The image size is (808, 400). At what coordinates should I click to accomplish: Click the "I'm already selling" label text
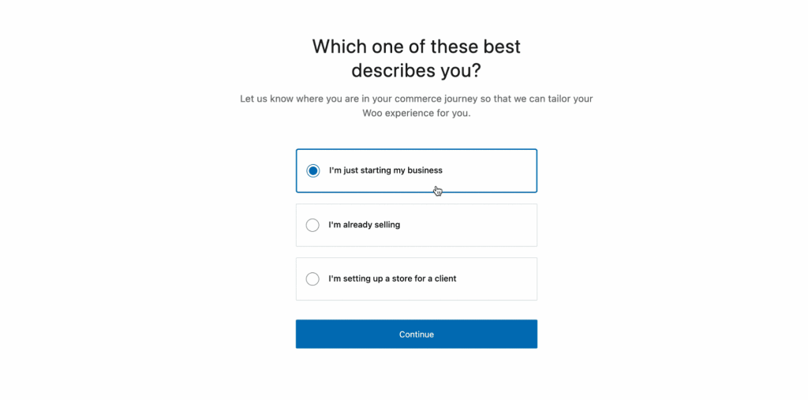(365, 225)
